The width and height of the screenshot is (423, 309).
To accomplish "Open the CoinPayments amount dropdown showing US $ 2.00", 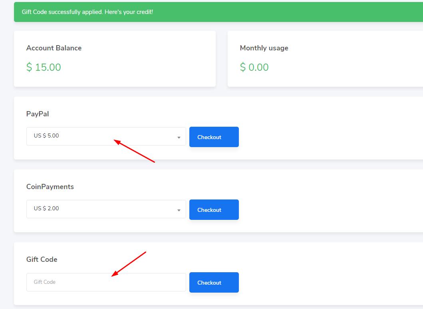I will click(x=106, y=209).
